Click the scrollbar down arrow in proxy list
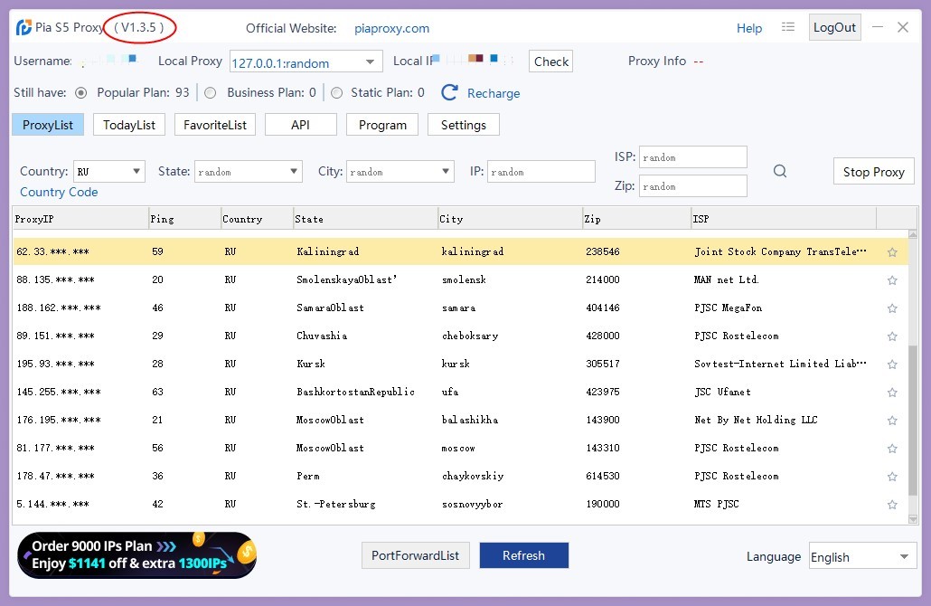Viewport: 931px width, 606px height. (x=913, y=519)
